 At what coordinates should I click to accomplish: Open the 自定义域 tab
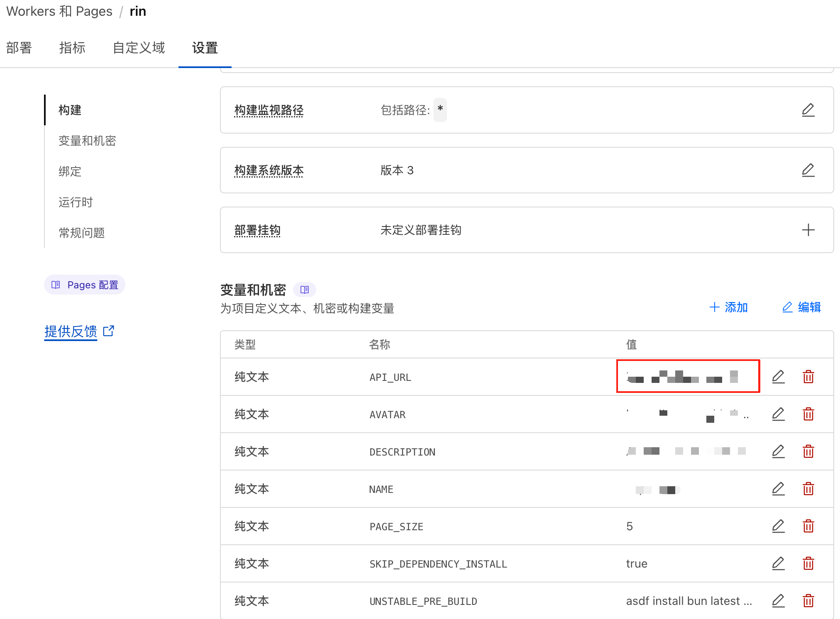click(139, 48)
